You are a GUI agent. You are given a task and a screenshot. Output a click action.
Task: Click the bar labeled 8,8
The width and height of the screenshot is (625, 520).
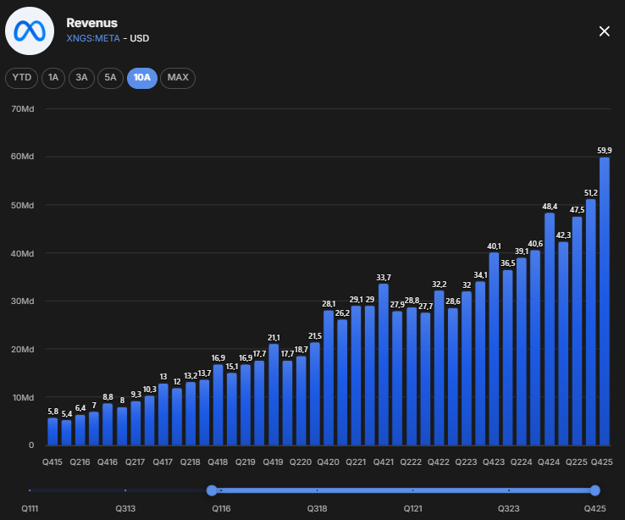(108, 424)
